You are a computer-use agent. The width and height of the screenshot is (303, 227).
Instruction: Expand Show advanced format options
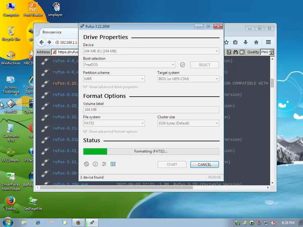110,132
